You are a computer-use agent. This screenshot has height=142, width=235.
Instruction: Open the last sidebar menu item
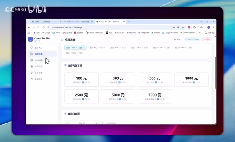(42, 79)
